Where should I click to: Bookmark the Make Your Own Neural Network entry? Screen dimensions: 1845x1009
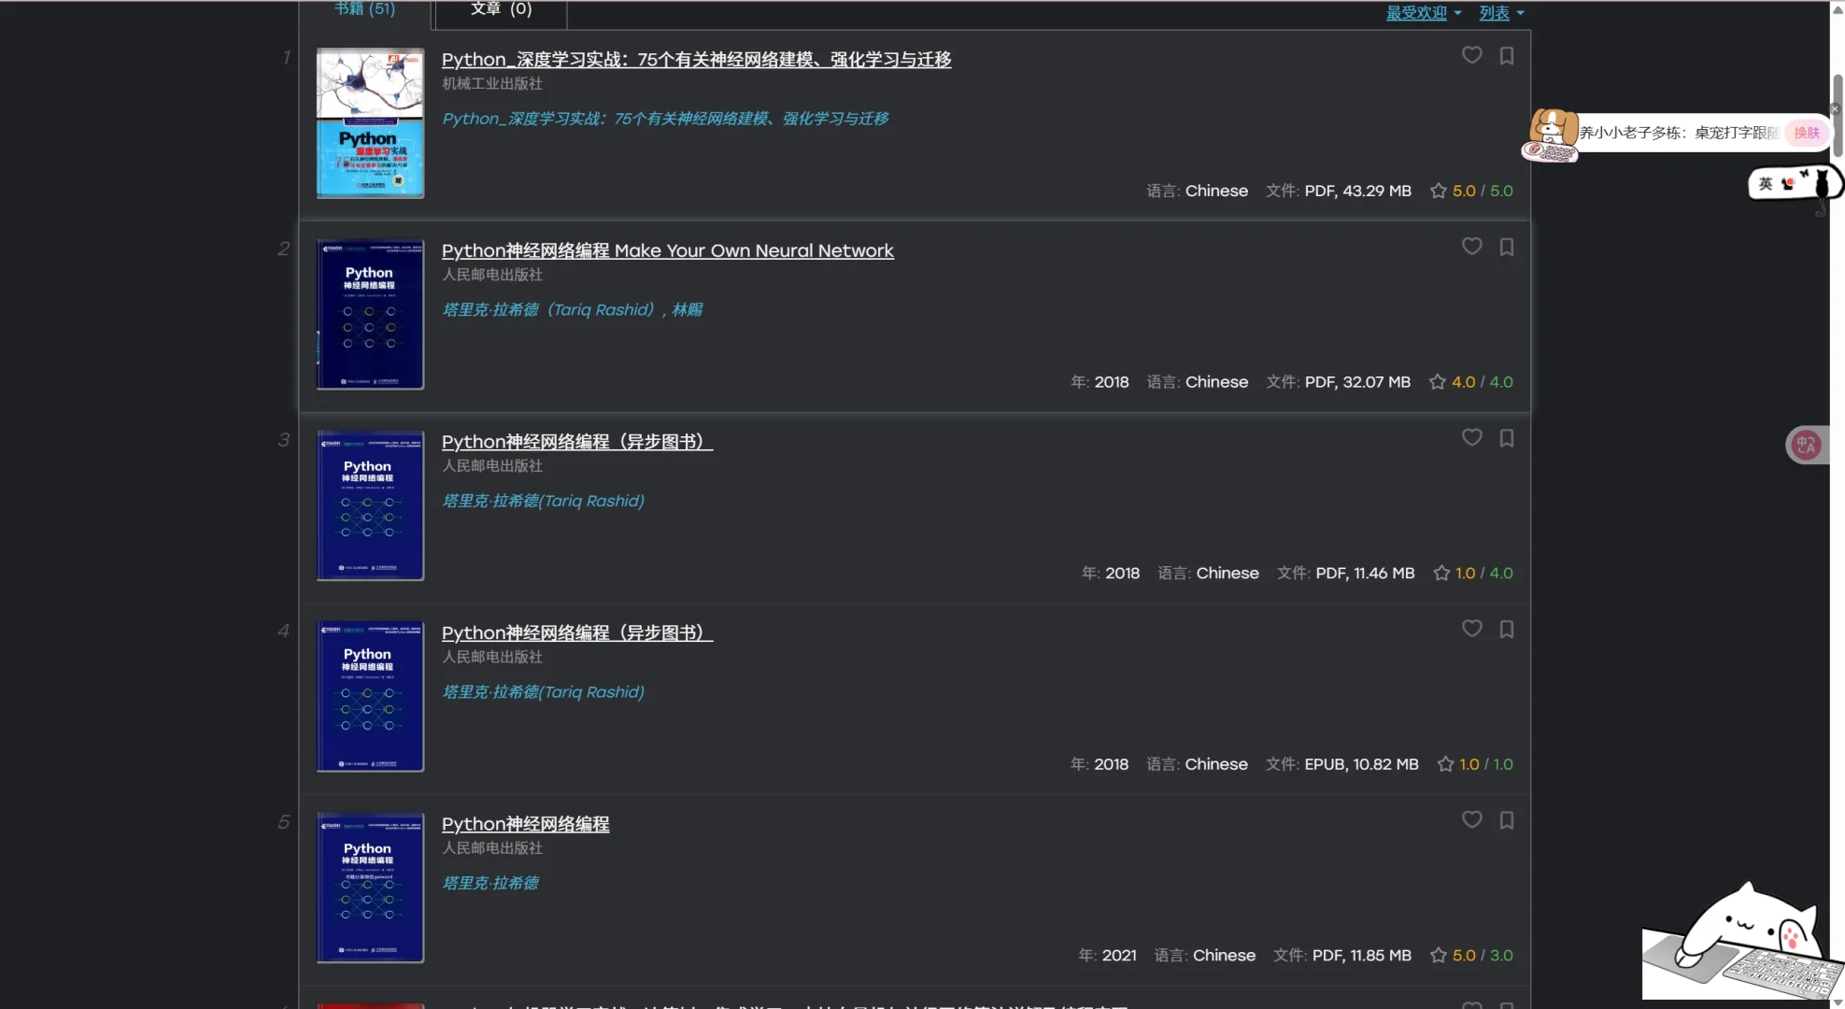[1506, 247]
